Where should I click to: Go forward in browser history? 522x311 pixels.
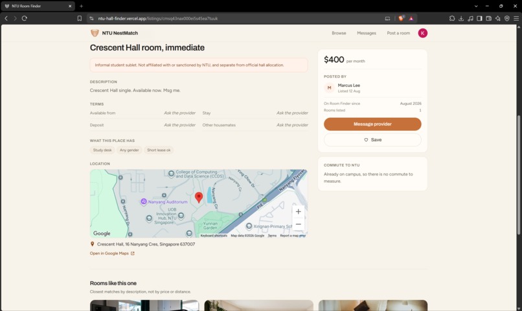pyautogui.click(x=15, y=18)
